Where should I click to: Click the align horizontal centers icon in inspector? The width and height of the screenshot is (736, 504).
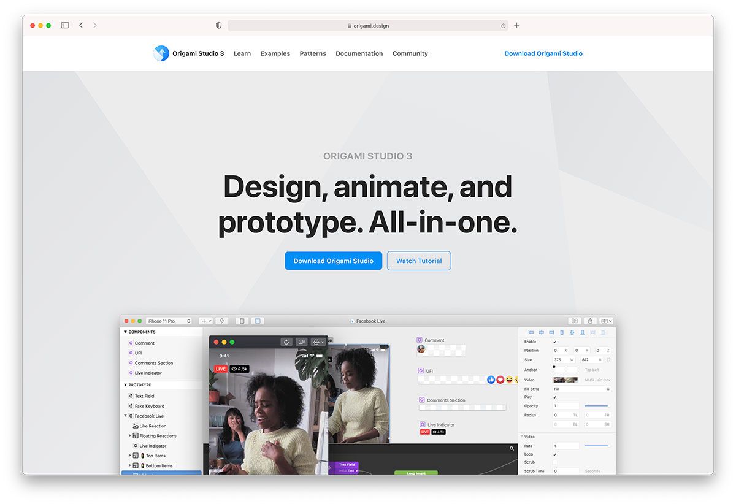[541, 332]
